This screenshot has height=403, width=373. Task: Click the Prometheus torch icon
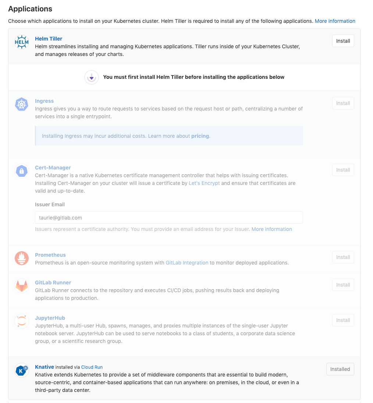22,258
